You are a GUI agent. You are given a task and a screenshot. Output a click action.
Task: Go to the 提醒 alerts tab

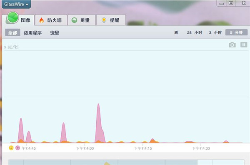(x=111, y=20)
